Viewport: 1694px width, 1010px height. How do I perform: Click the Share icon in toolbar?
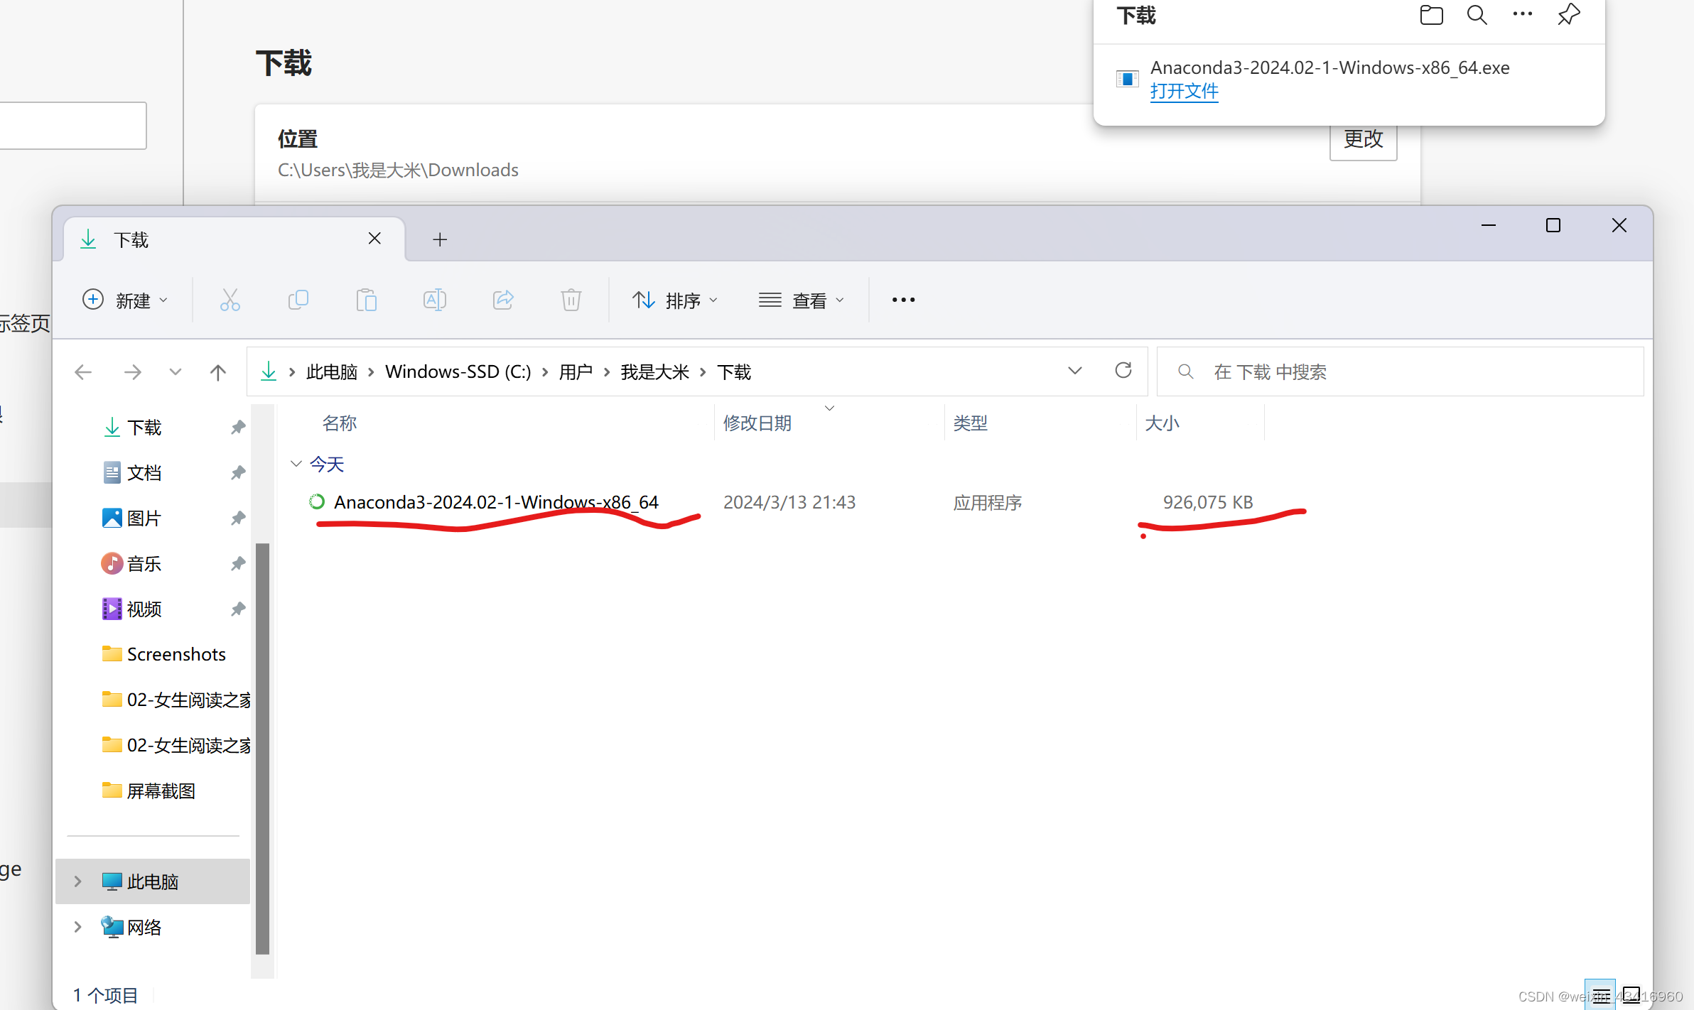(503, 300)
